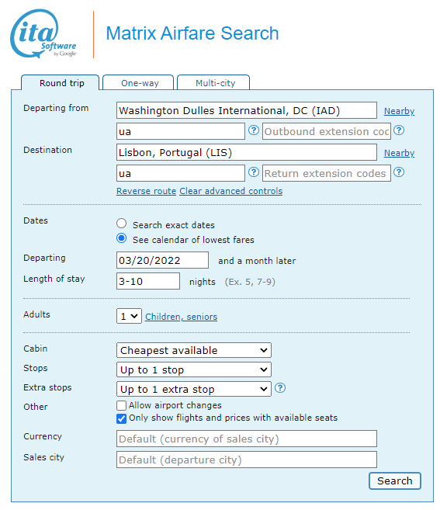Screen dimensions: 440x510
Task: Open help icon beside Return extension codes
Action: [399, 172]
